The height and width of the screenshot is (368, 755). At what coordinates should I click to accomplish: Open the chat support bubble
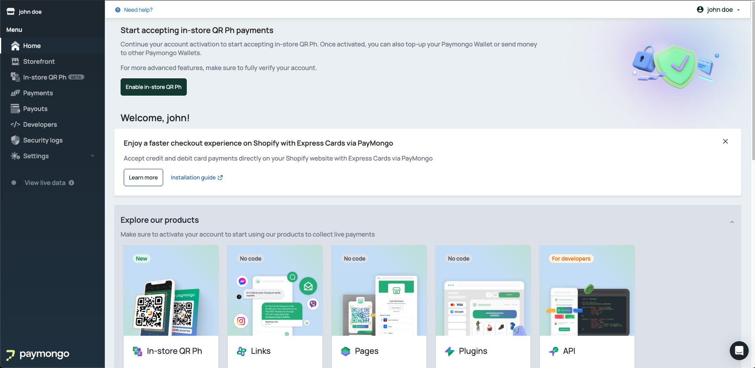point(739,350)
